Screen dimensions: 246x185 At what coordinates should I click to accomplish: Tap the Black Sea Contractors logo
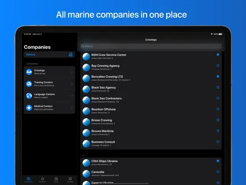coord(86,100)
